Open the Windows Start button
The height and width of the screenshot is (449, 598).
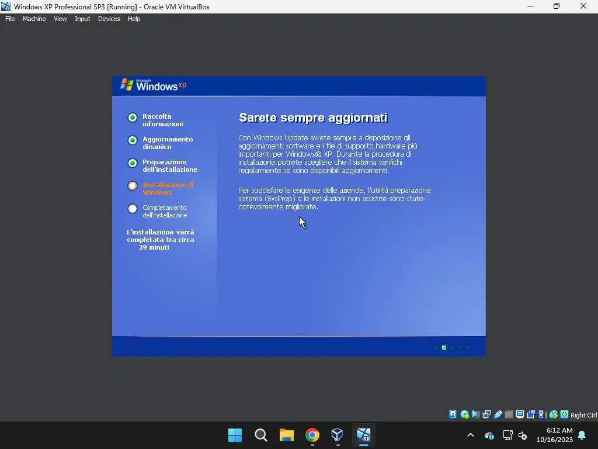[235, 435]
